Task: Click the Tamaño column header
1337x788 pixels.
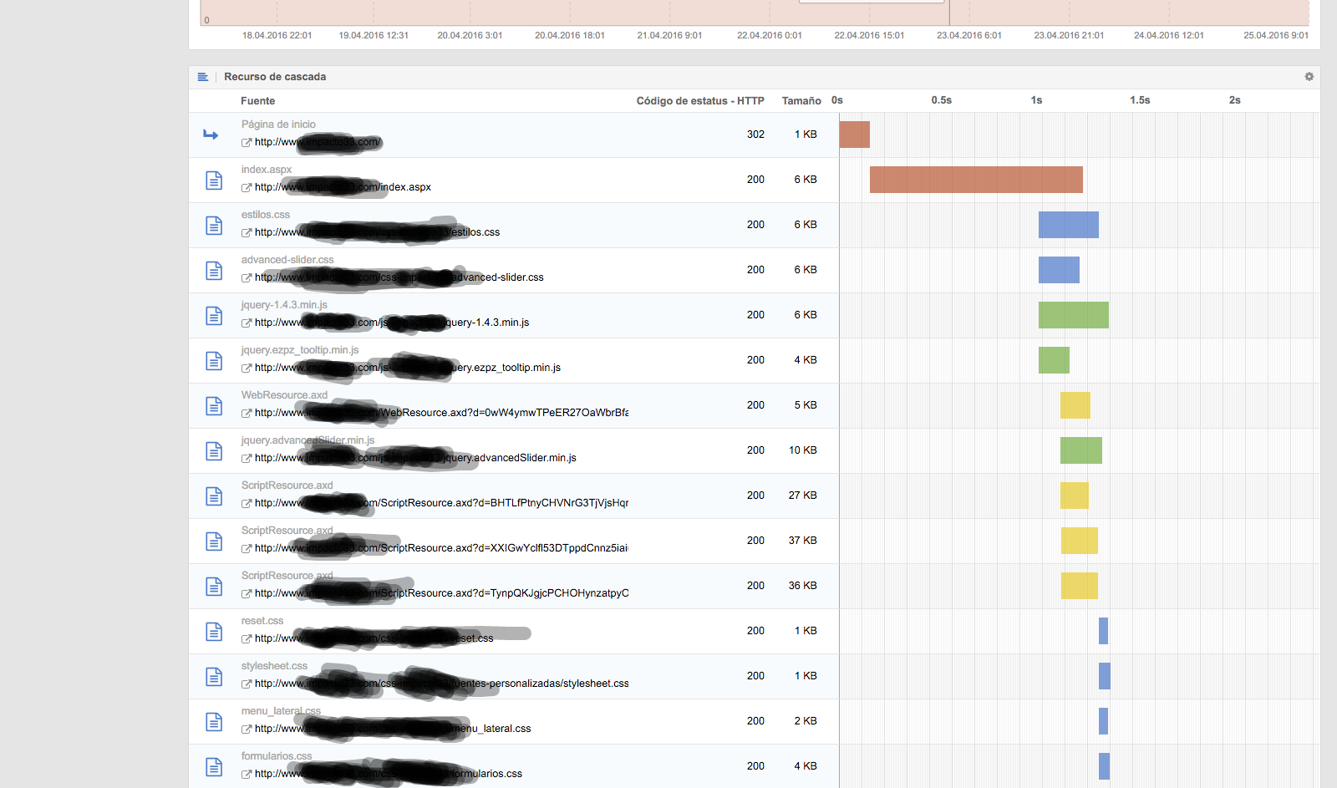Action: [x=801, y=101]
